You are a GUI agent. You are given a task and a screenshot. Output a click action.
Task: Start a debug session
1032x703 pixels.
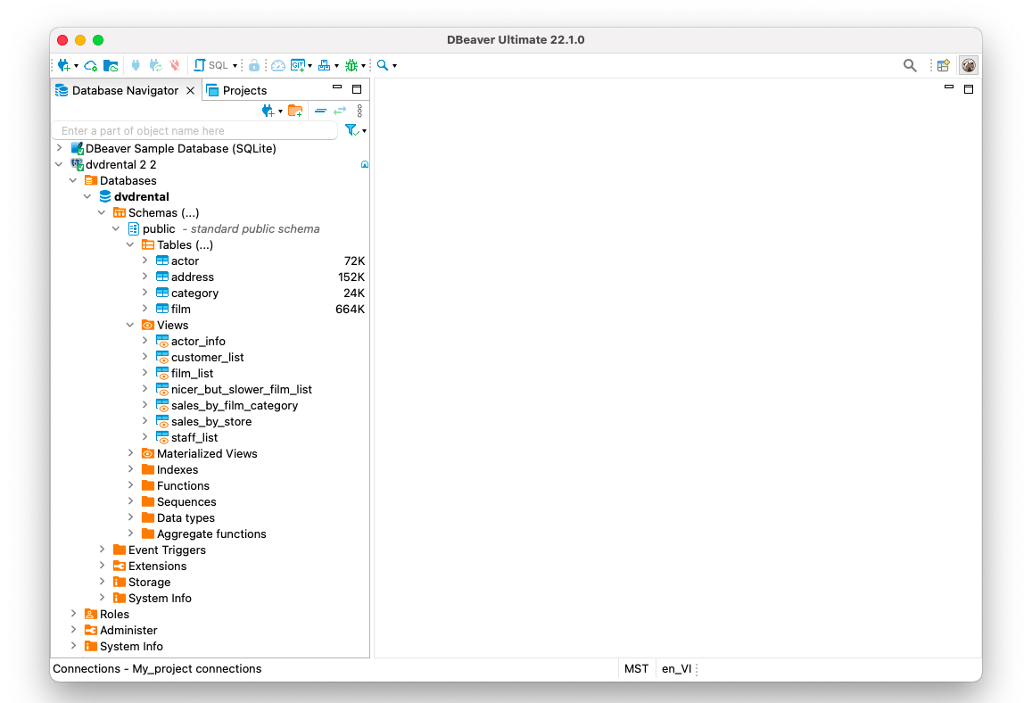(x=351, y=65)
